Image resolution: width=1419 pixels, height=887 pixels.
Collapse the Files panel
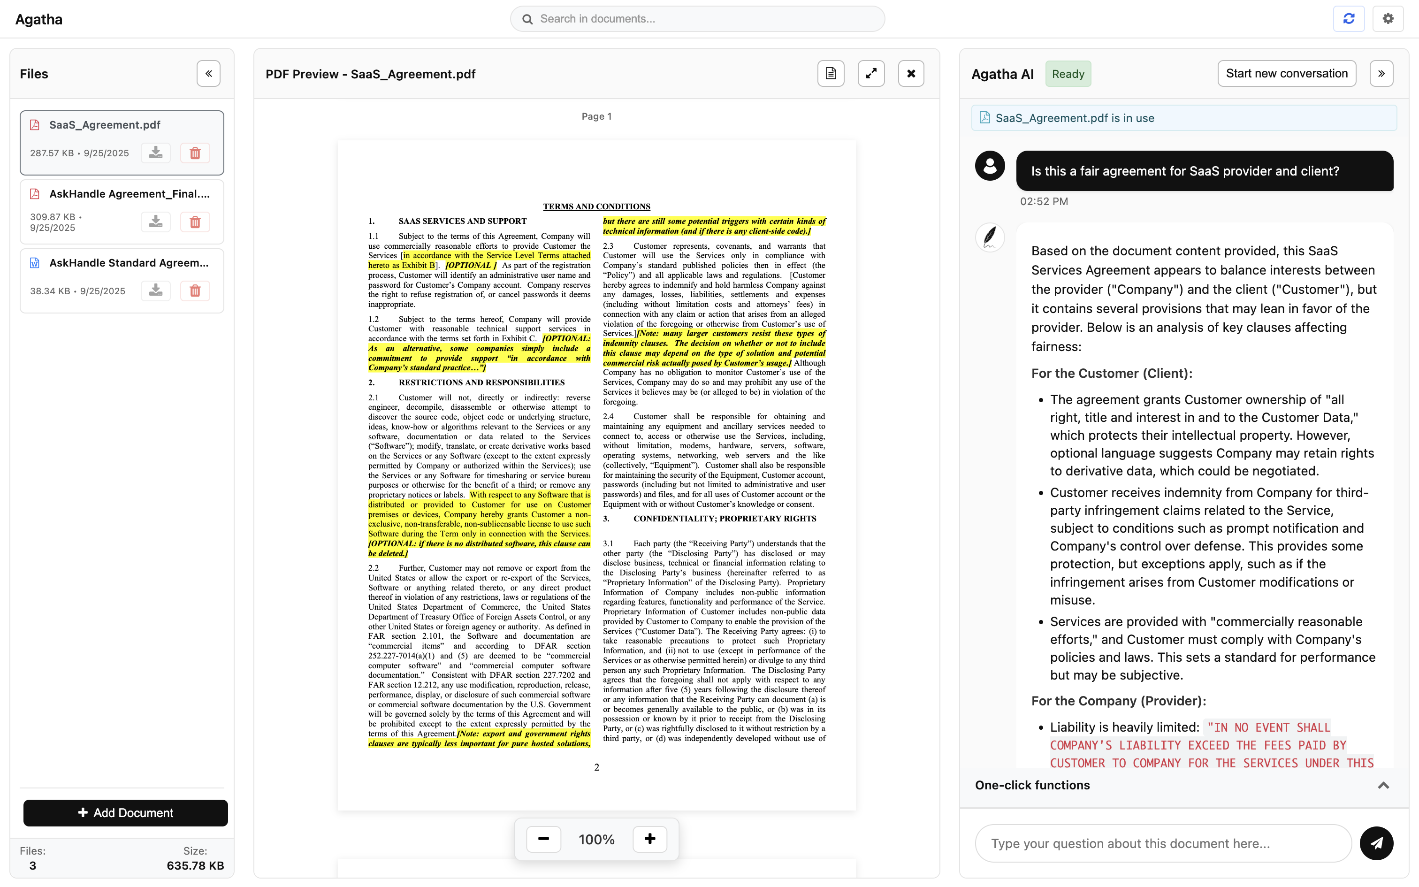[208, 74]
